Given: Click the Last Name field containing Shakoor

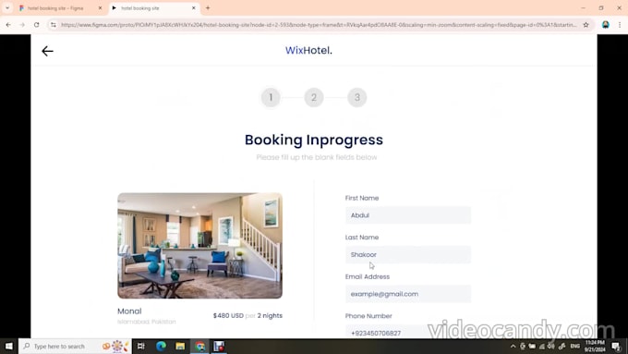Looking at the screenshot, I should pyautogui.click(x=408, y=254).
